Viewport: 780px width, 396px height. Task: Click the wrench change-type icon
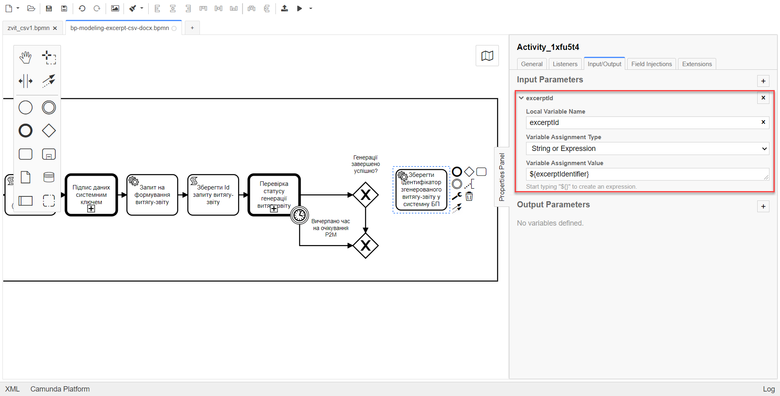click(x=457, y=196)
